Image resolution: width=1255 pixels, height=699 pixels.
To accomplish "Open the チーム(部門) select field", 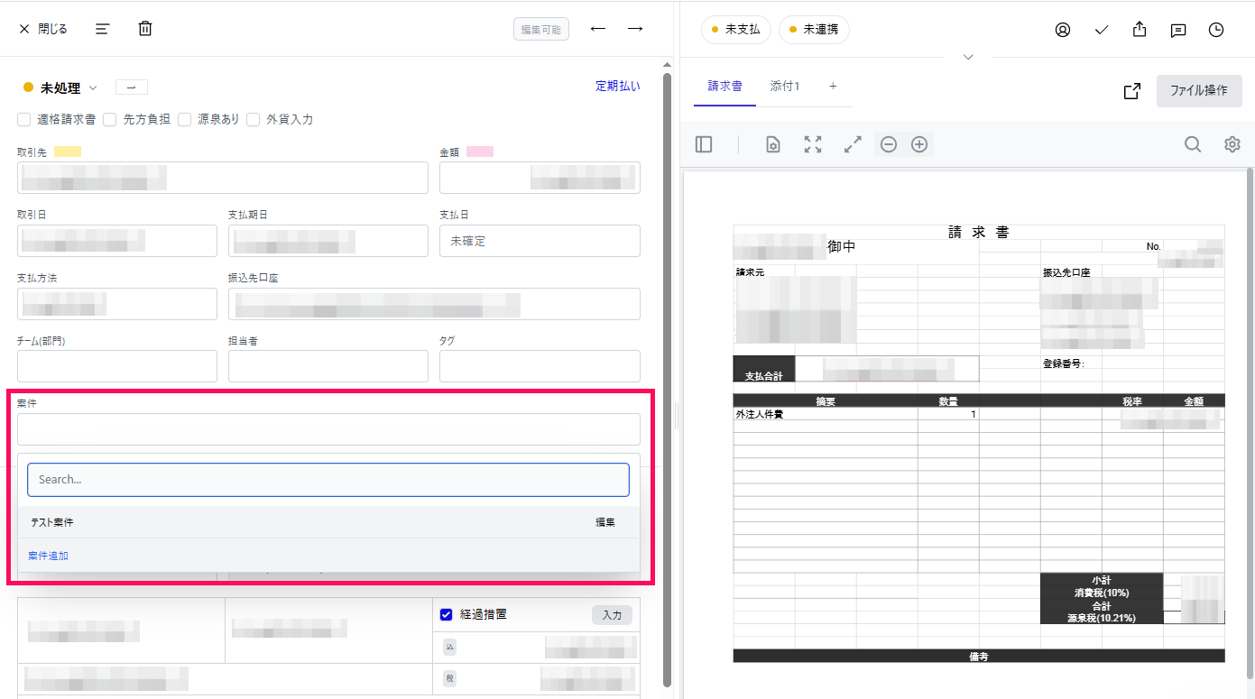I will [117, 366].
